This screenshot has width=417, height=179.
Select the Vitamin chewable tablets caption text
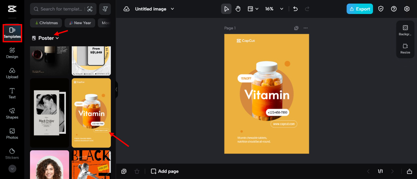pos(254,140)
